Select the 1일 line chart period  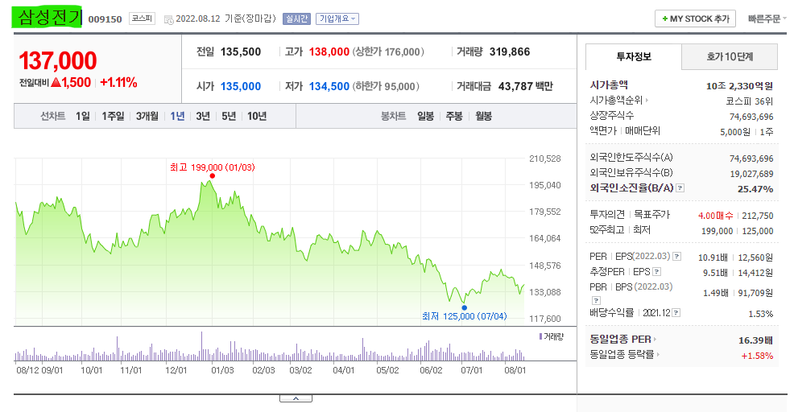click(82, 117)
